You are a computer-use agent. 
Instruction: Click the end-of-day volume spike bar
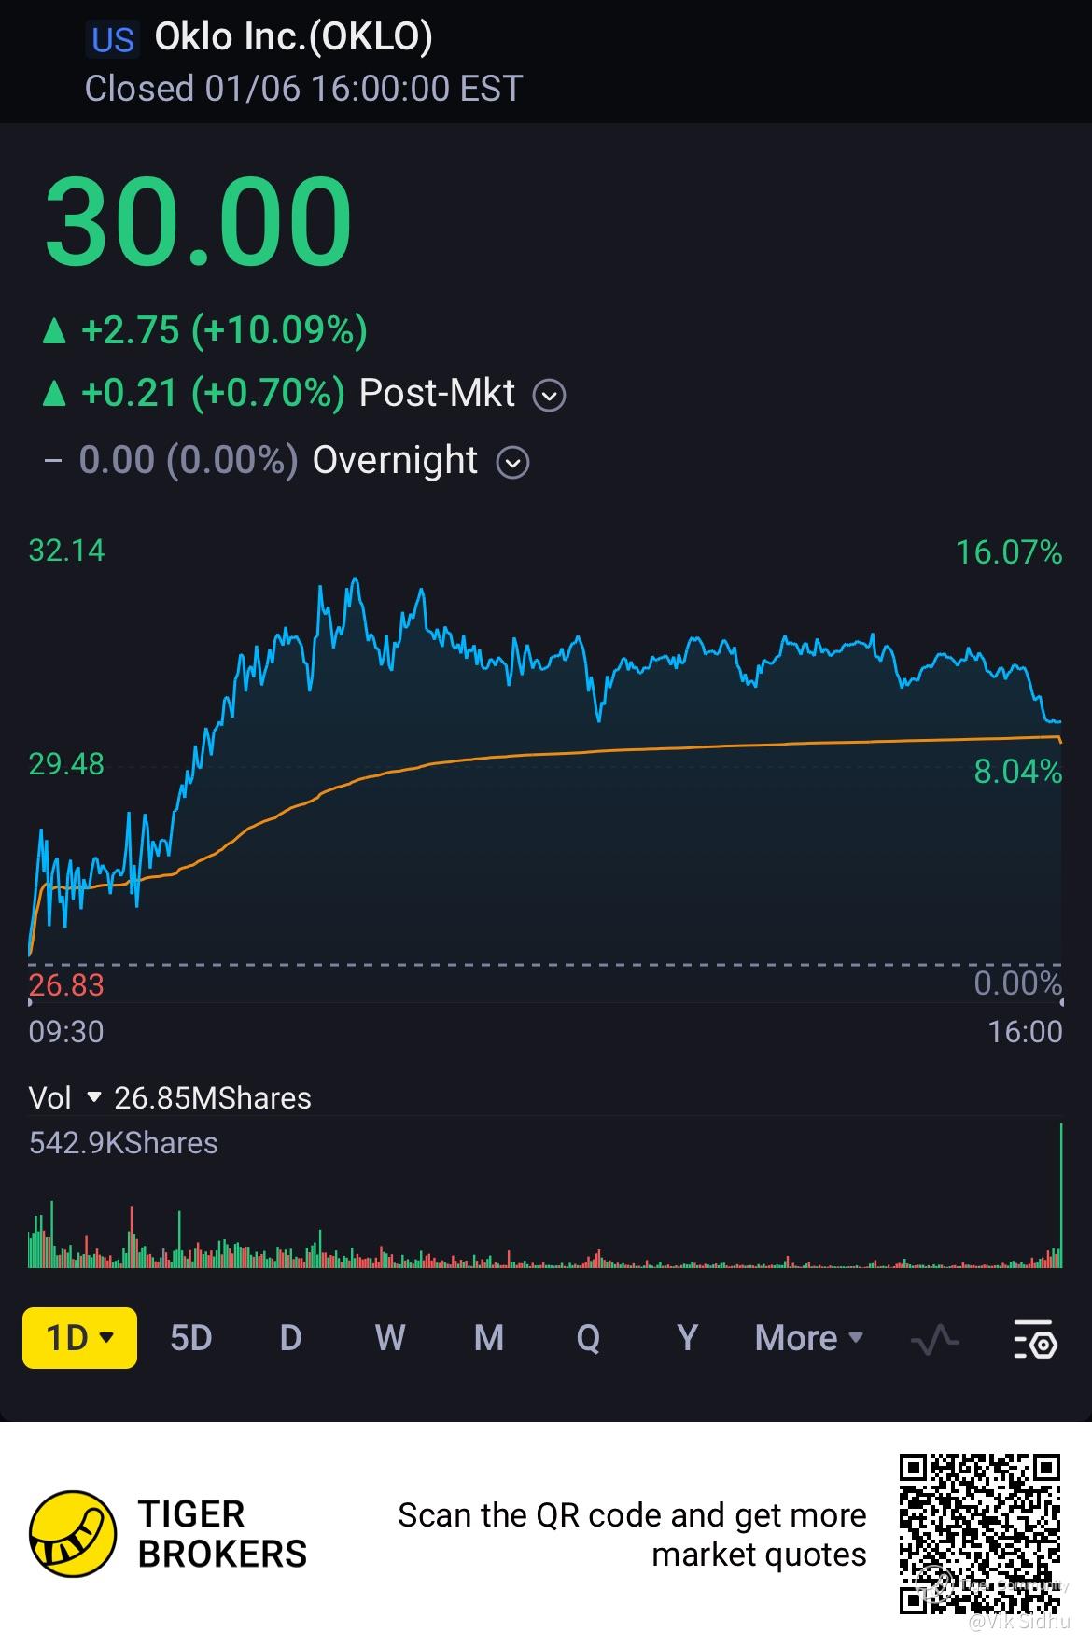point(1061,1196)
